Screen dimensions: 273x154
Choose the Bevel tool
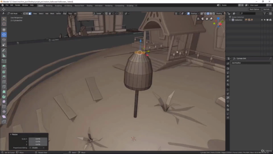pyautogui.click(x=4, y=77)
